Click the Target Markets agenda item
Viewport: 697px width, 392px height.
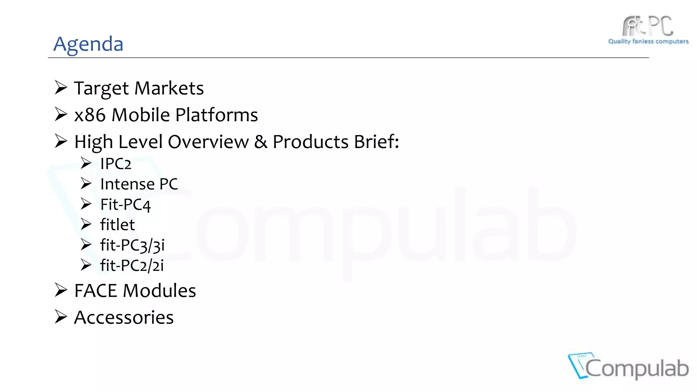pos(139,88)
